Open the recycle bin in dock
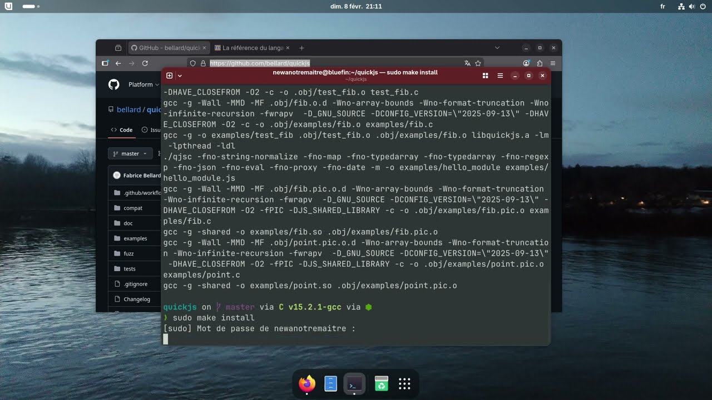712x400 pixels. point(381,383)
